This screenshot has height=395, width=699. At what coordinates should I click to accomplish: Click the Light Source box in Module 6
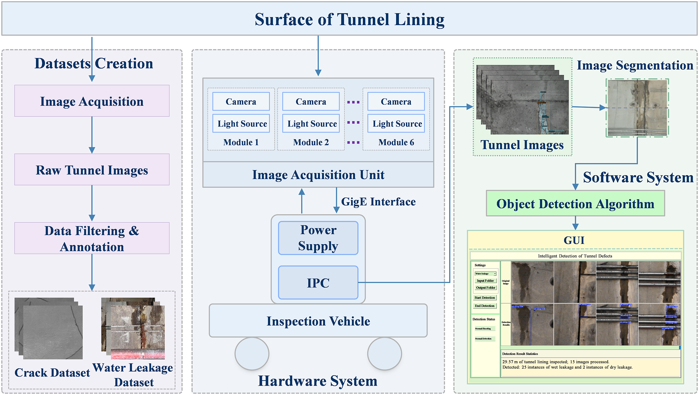(x=396, y=124)
